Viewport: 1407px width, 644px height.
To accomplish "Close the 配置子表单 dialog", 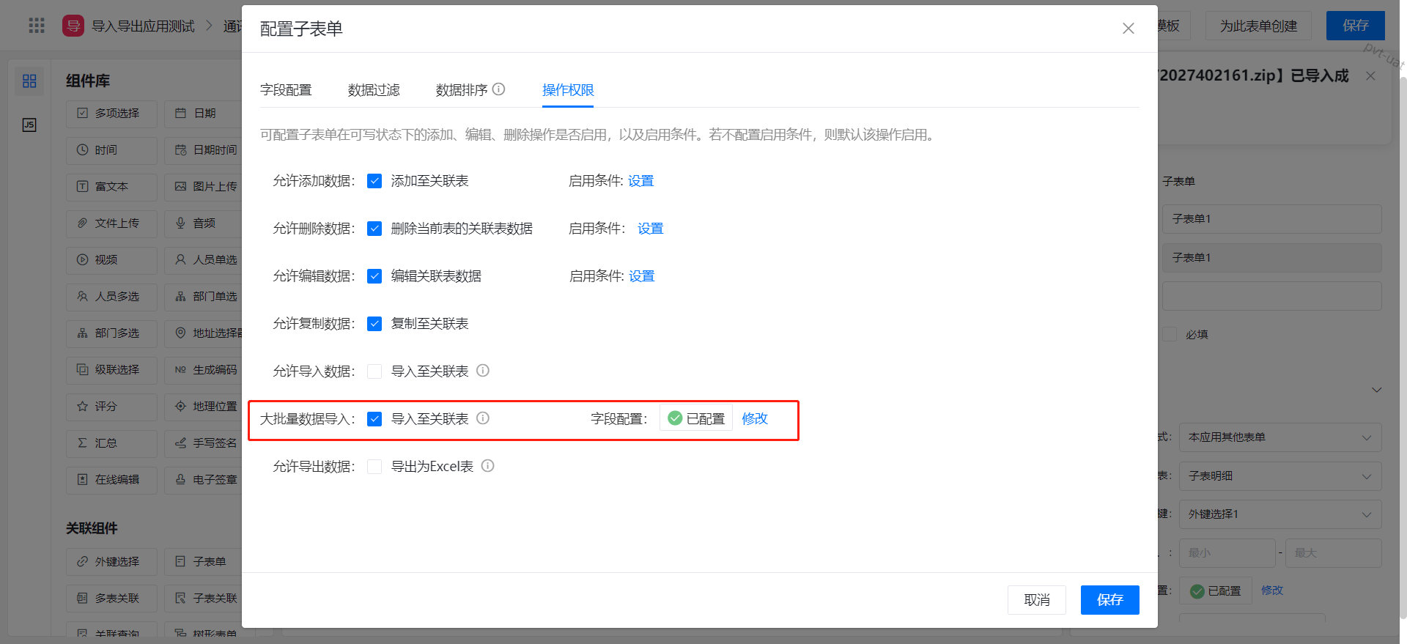I will coord(1128,29).
